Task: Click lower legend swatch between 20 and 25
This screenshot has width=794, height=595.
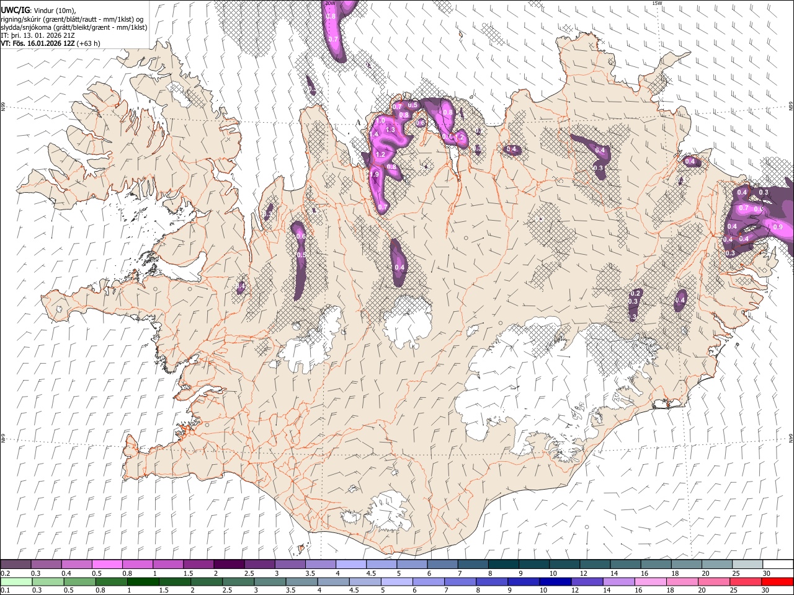Action: coord(713,581)
